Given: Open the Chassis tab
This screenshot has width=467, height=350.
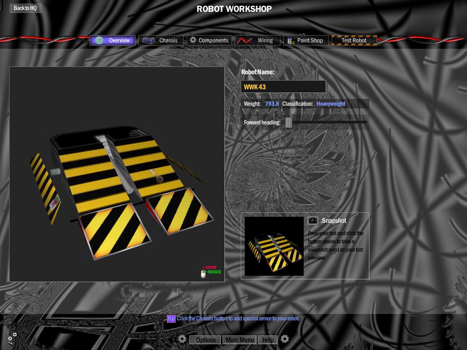Looking at the screenshot, I should tap(161, 40).
